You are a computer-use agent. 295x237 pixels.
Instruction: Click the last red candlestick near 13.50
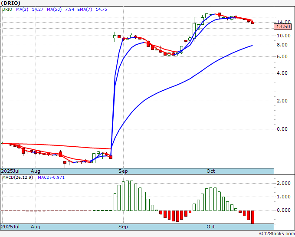click(x=252, y=23)
